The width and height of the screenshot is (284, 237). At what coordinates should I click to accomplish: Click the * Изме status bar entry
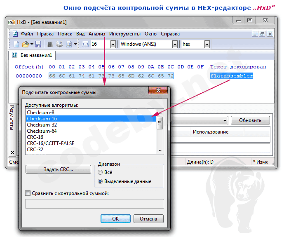(260, 162)
